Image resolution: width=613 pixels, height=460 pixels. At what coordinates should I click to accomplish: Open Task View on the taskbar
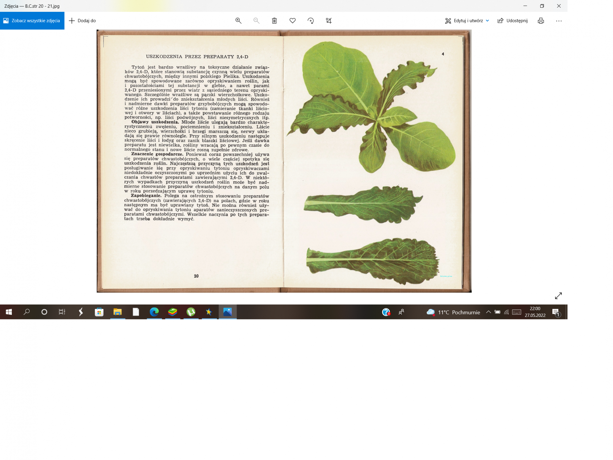pos(62,312)
